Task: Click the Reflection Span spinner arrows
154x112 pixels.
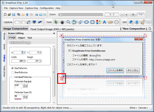Action: [x=24, y=97]
